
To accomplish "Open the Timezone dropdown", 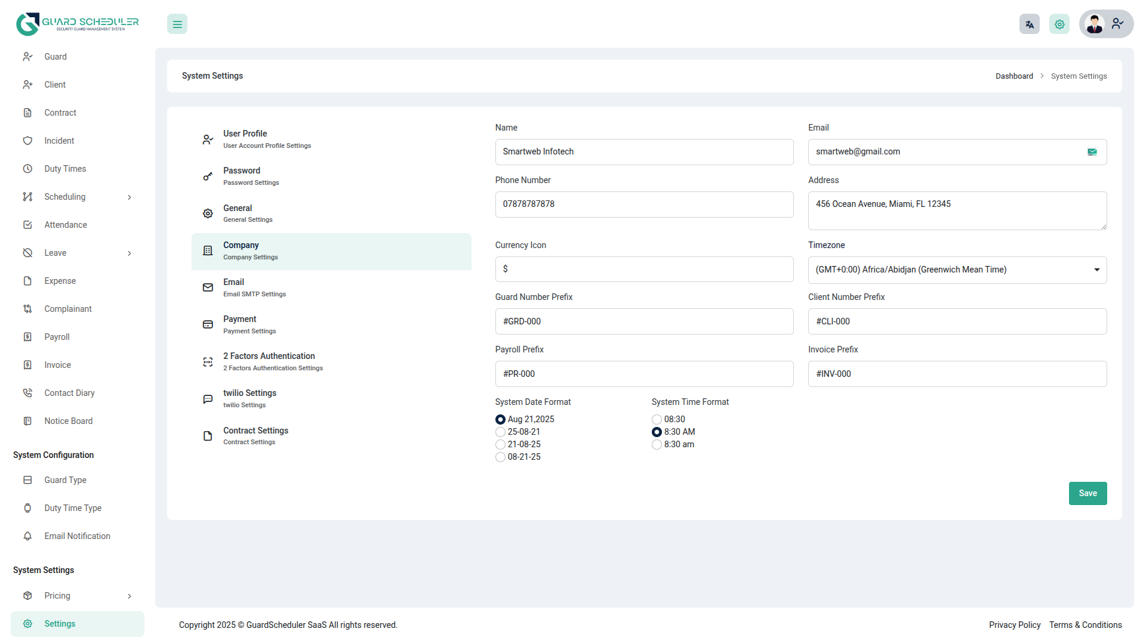I will tap(957, 270).
